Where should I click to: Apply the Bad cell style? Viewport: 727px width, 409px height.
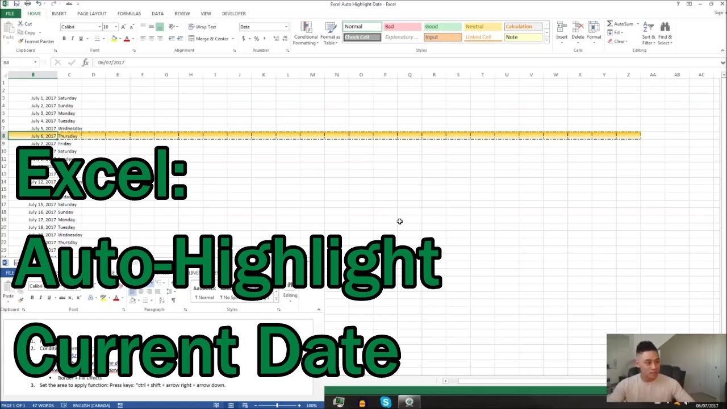coord(402,27)
